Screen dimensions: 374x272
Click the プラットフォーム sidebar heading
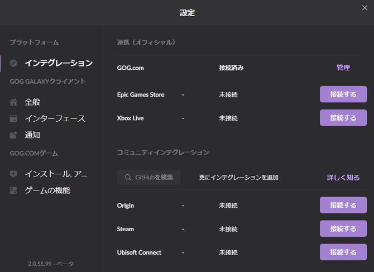[34, 42]
